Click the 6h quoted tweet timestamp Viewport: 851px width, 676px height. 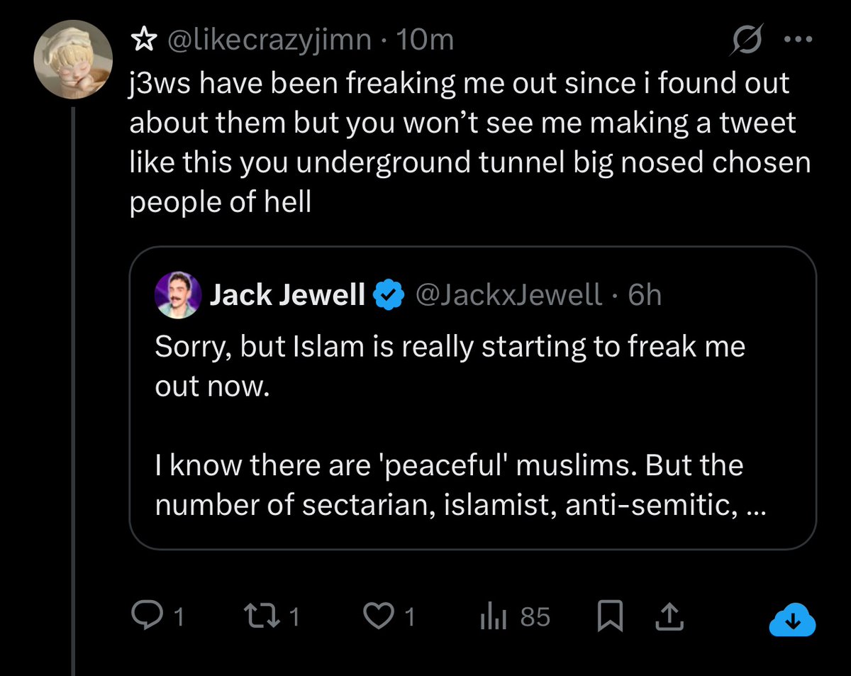[x=644, y=294]
